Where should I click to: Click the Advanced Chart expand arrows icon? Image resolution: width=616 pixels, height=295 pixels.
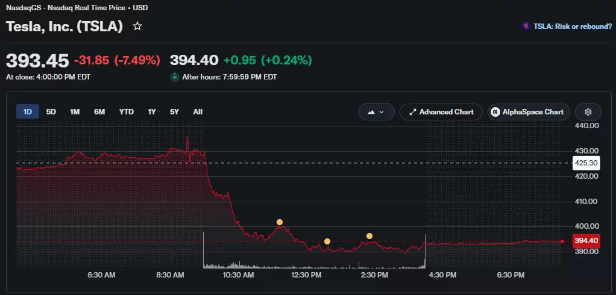(412, 112)
